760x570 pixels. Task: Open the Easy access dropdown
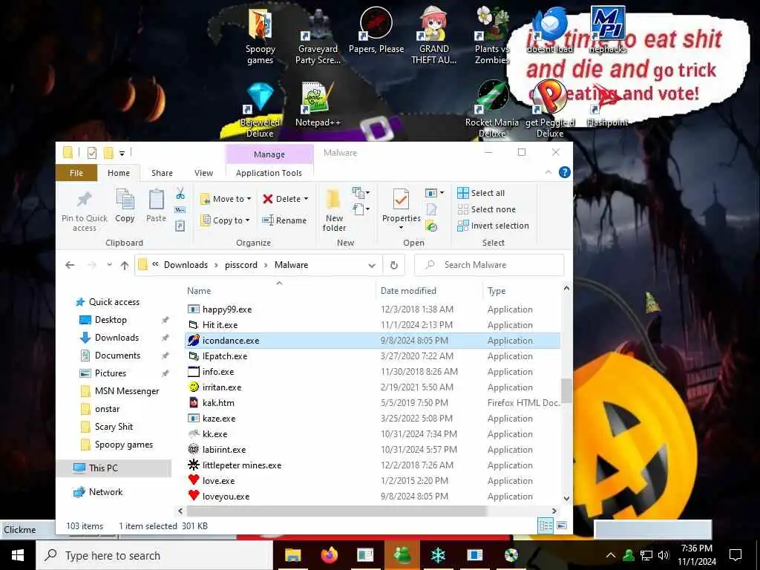point(361,209)
